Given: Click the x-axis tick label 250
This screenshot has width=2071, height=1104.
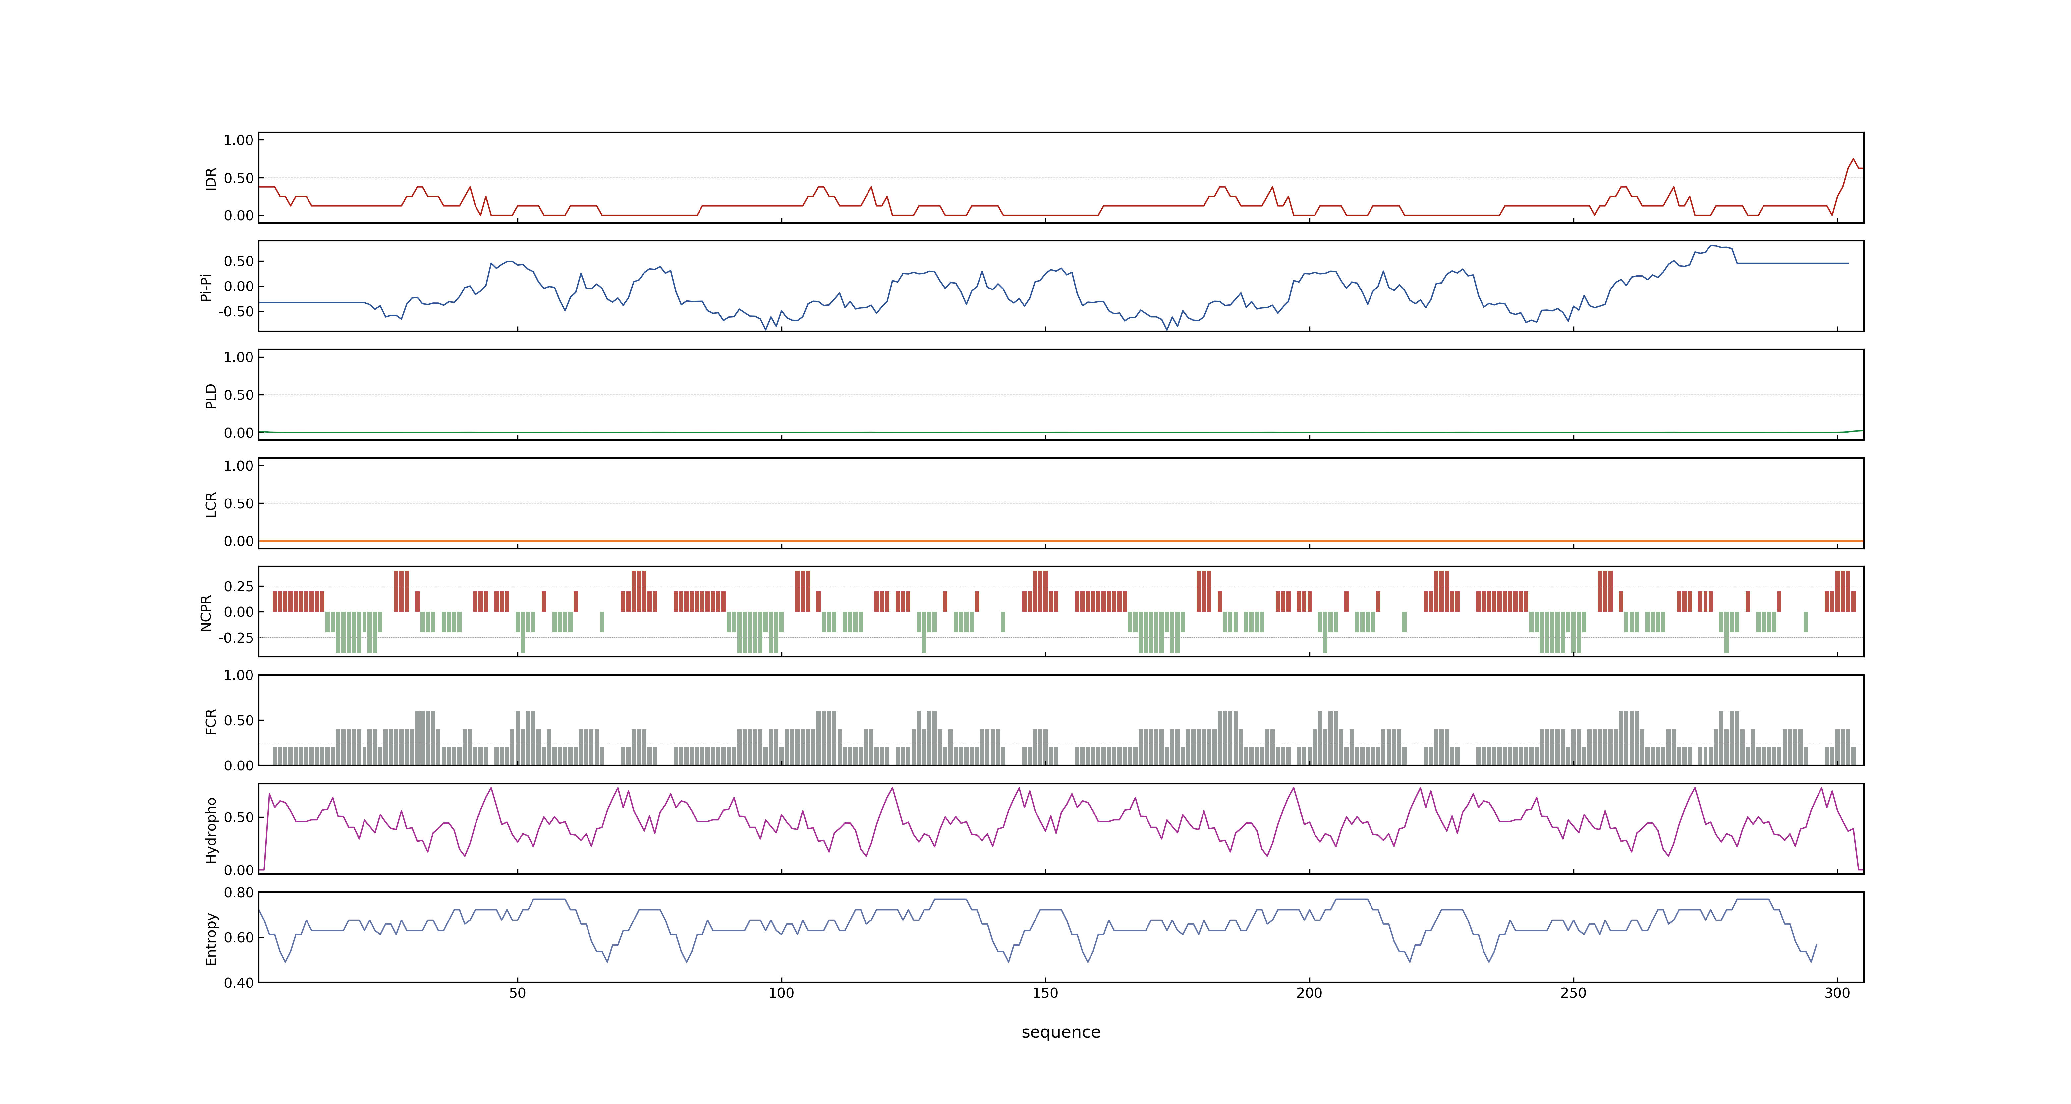Looking at the screenshot, I should click(x=1573, y=993).
